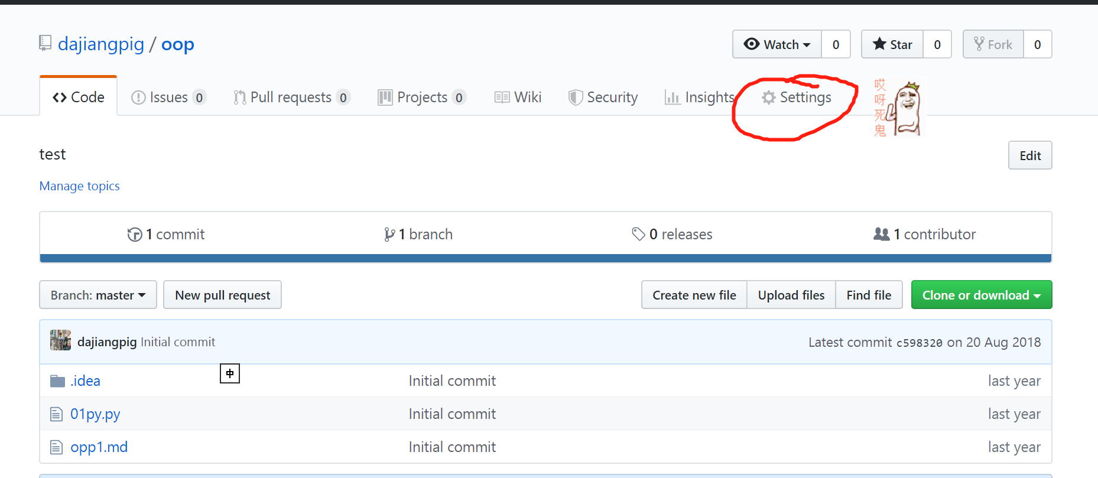The image size is (1098, 478).
Task: Click the blue language breakdown bar
Action: click(545, 258)
